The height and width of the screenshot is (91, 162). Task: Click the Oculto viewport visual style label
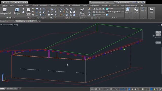(15, 25)
